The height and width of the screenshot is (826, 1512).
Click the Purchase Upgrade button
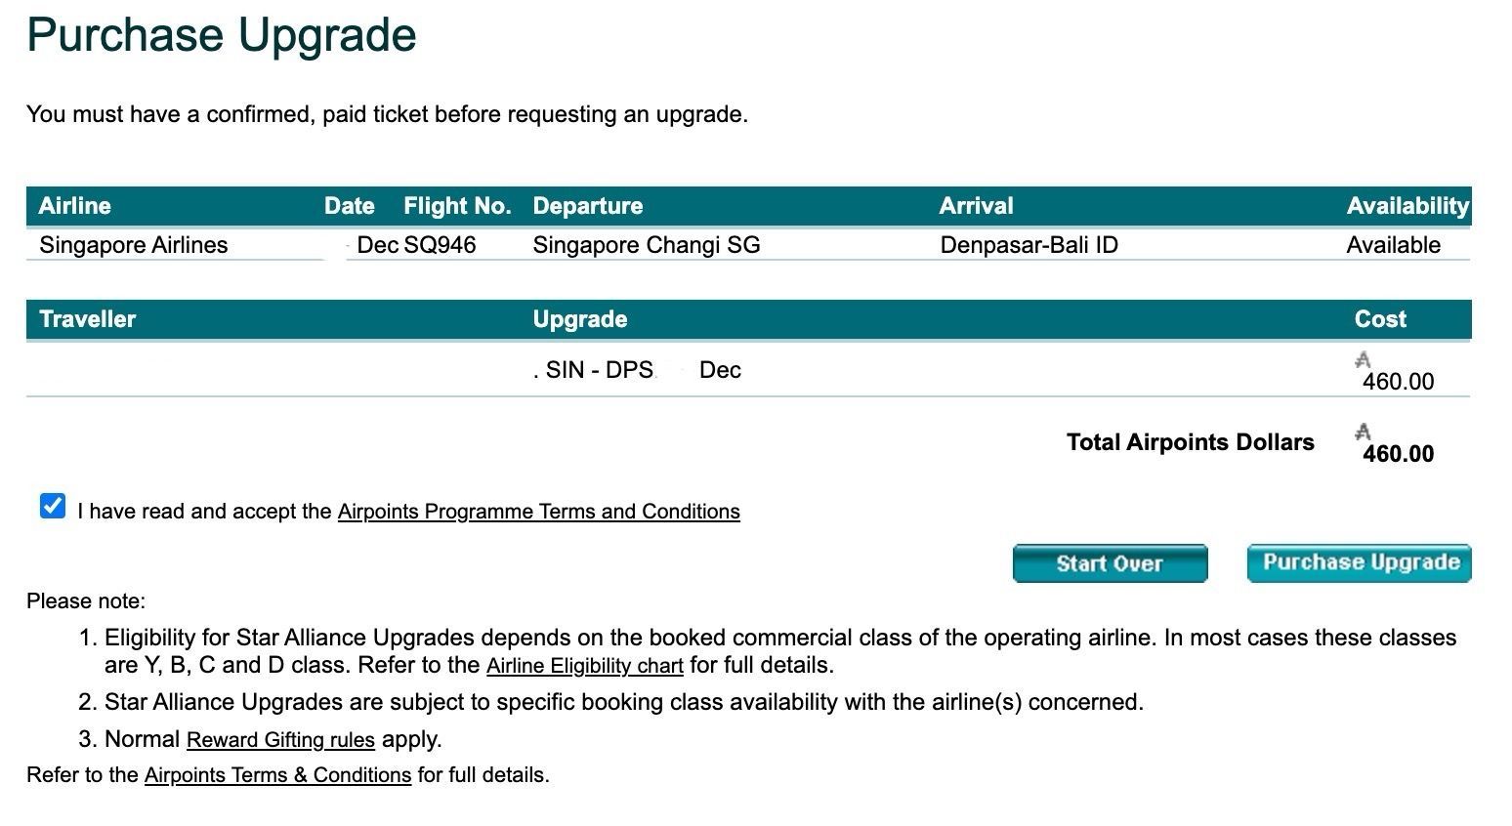(1359, 562)
